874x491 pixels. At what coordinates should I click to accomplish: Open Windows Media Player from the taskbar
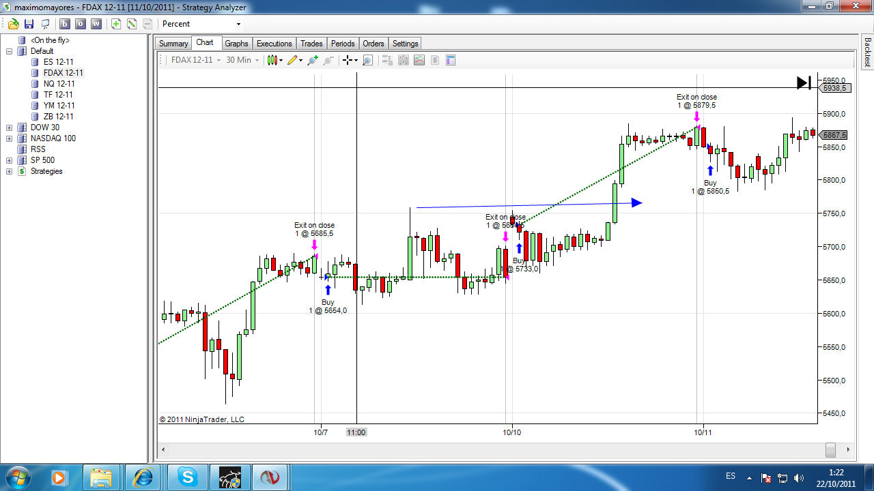tap(58, 477)
